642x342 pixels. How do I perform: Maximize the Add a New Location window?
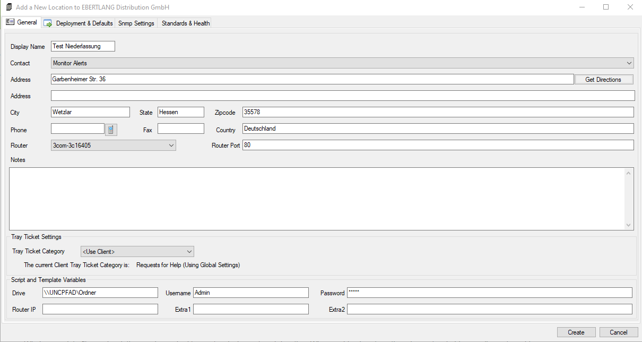pos(606,7)
